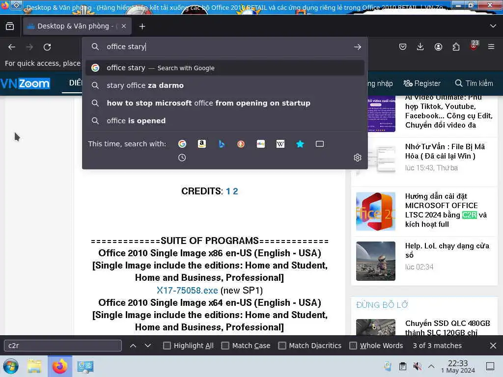Image resolution: width=503 pixels, height=377 pixels.
Task: Go to previous find match arrow
Action: coord(133,346)
